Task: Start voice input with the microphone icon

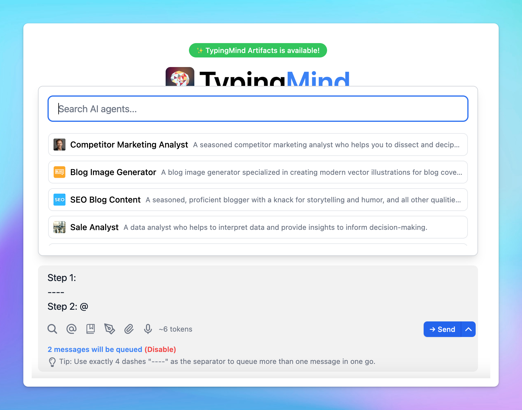Action: pyautogui.click(x=148, y=329)
